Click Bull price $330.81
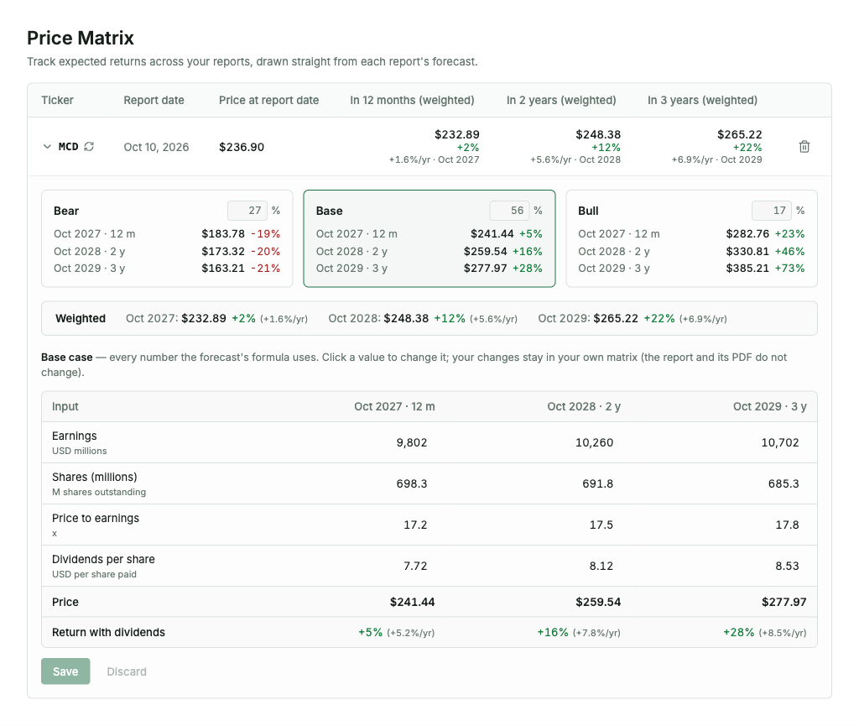 pyautogui.click(x=747, y=252)
